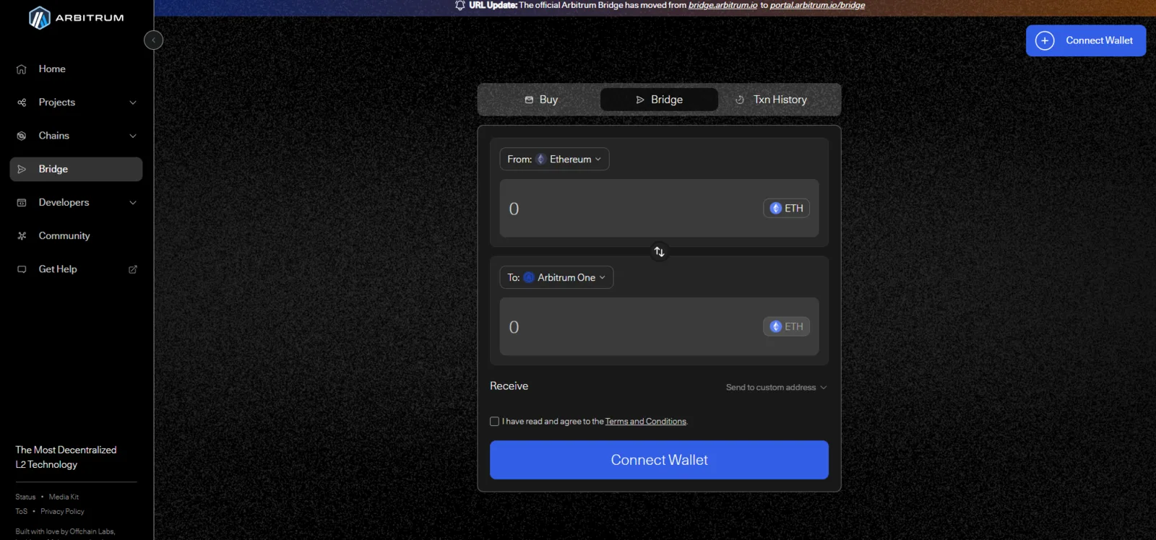Click the Get Help external link icon

point(133,269)
